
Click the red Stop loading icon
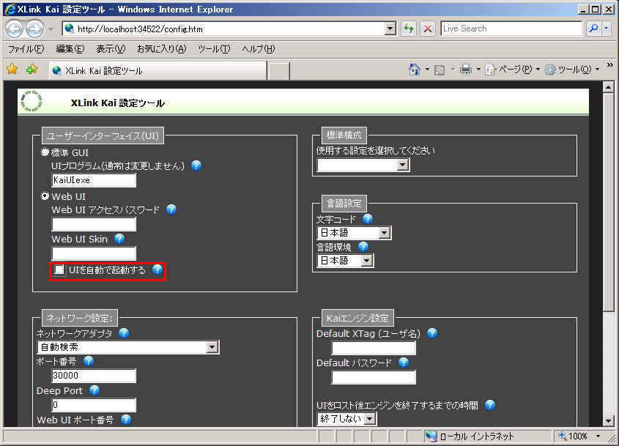pos(428,29)
